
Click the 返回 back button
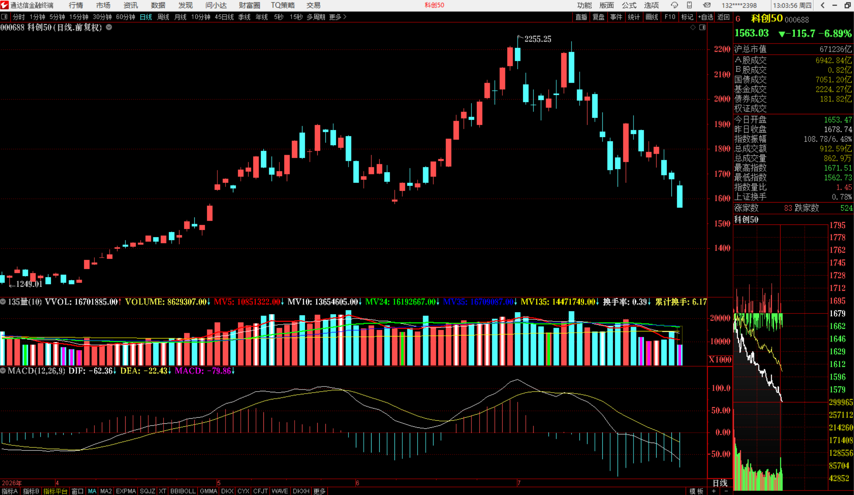(723, 17)
